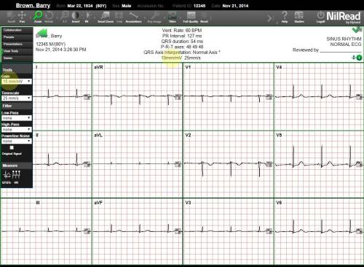Select the QT/QTc measure tool
The width and height of the screenshot is (364, 267).
coord(7,177)
